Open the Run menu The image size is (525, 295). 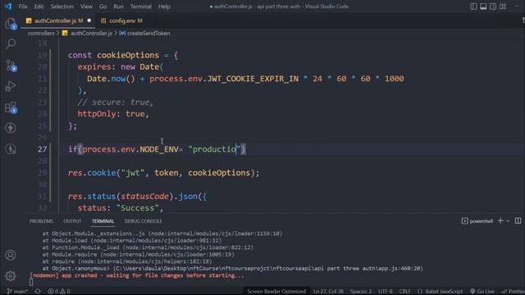tap(118, 7)
